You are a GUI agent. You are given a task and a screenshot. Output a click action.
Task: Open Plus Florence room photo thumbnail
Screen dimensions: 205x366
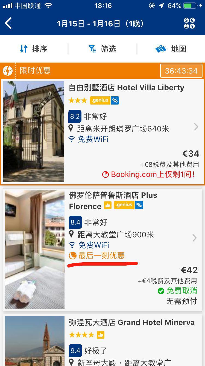pyautogui.click(x=35, y=250)
